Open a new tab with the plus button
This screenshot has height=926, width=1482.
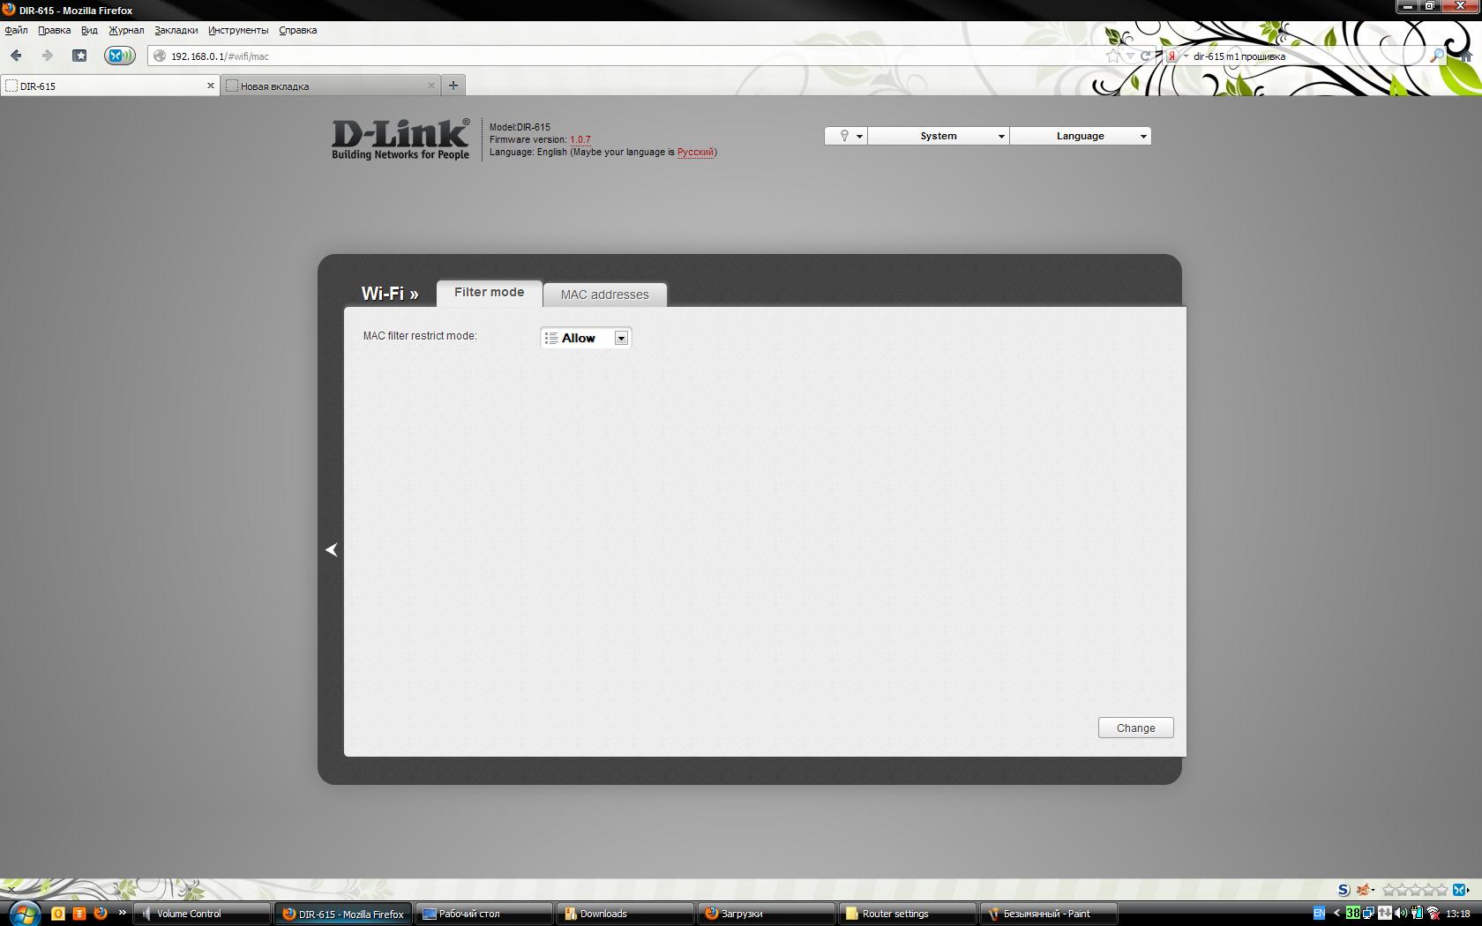click(x=453, y=86)
